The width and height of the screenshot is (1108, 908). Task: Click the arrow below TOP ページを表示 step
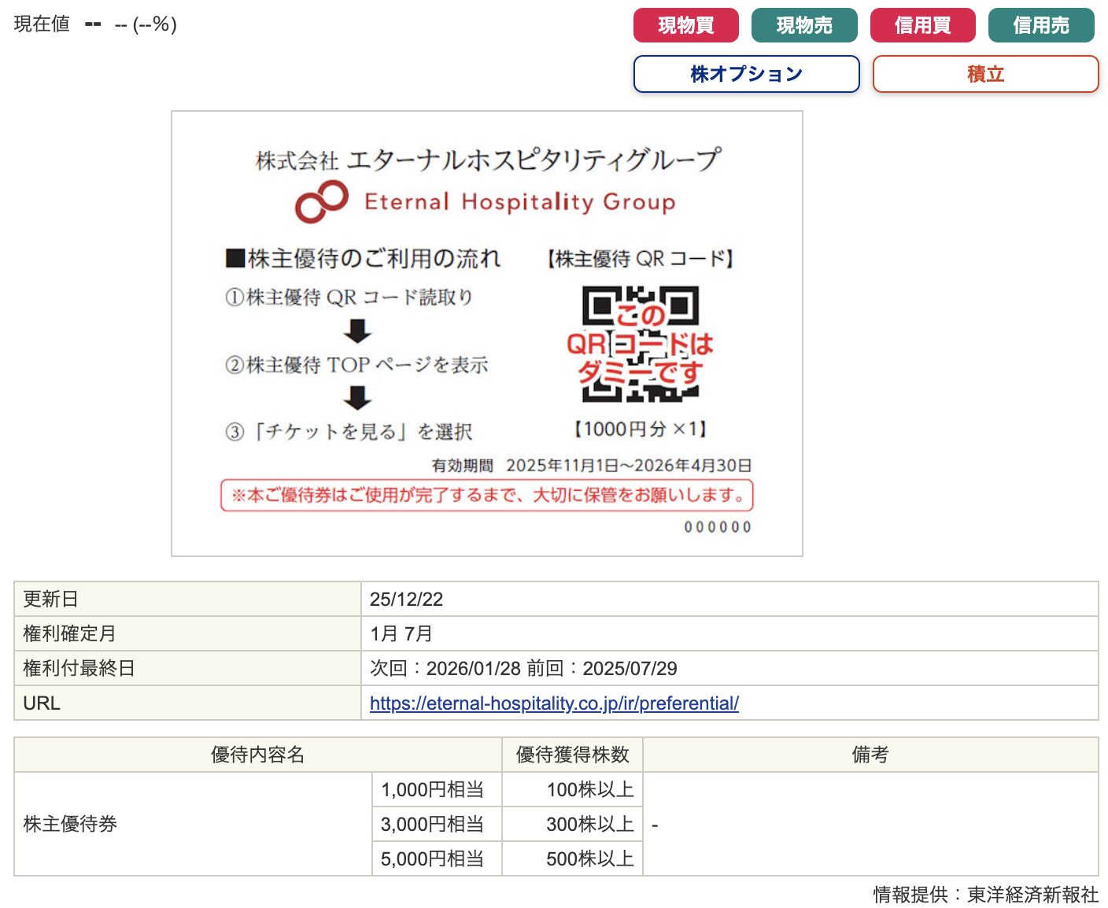358,398
